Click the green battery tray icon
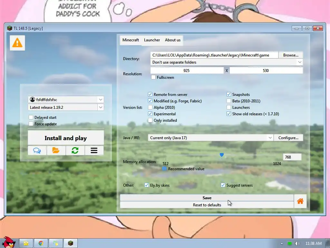Screen dimensions: 330x248 (290, 243)
